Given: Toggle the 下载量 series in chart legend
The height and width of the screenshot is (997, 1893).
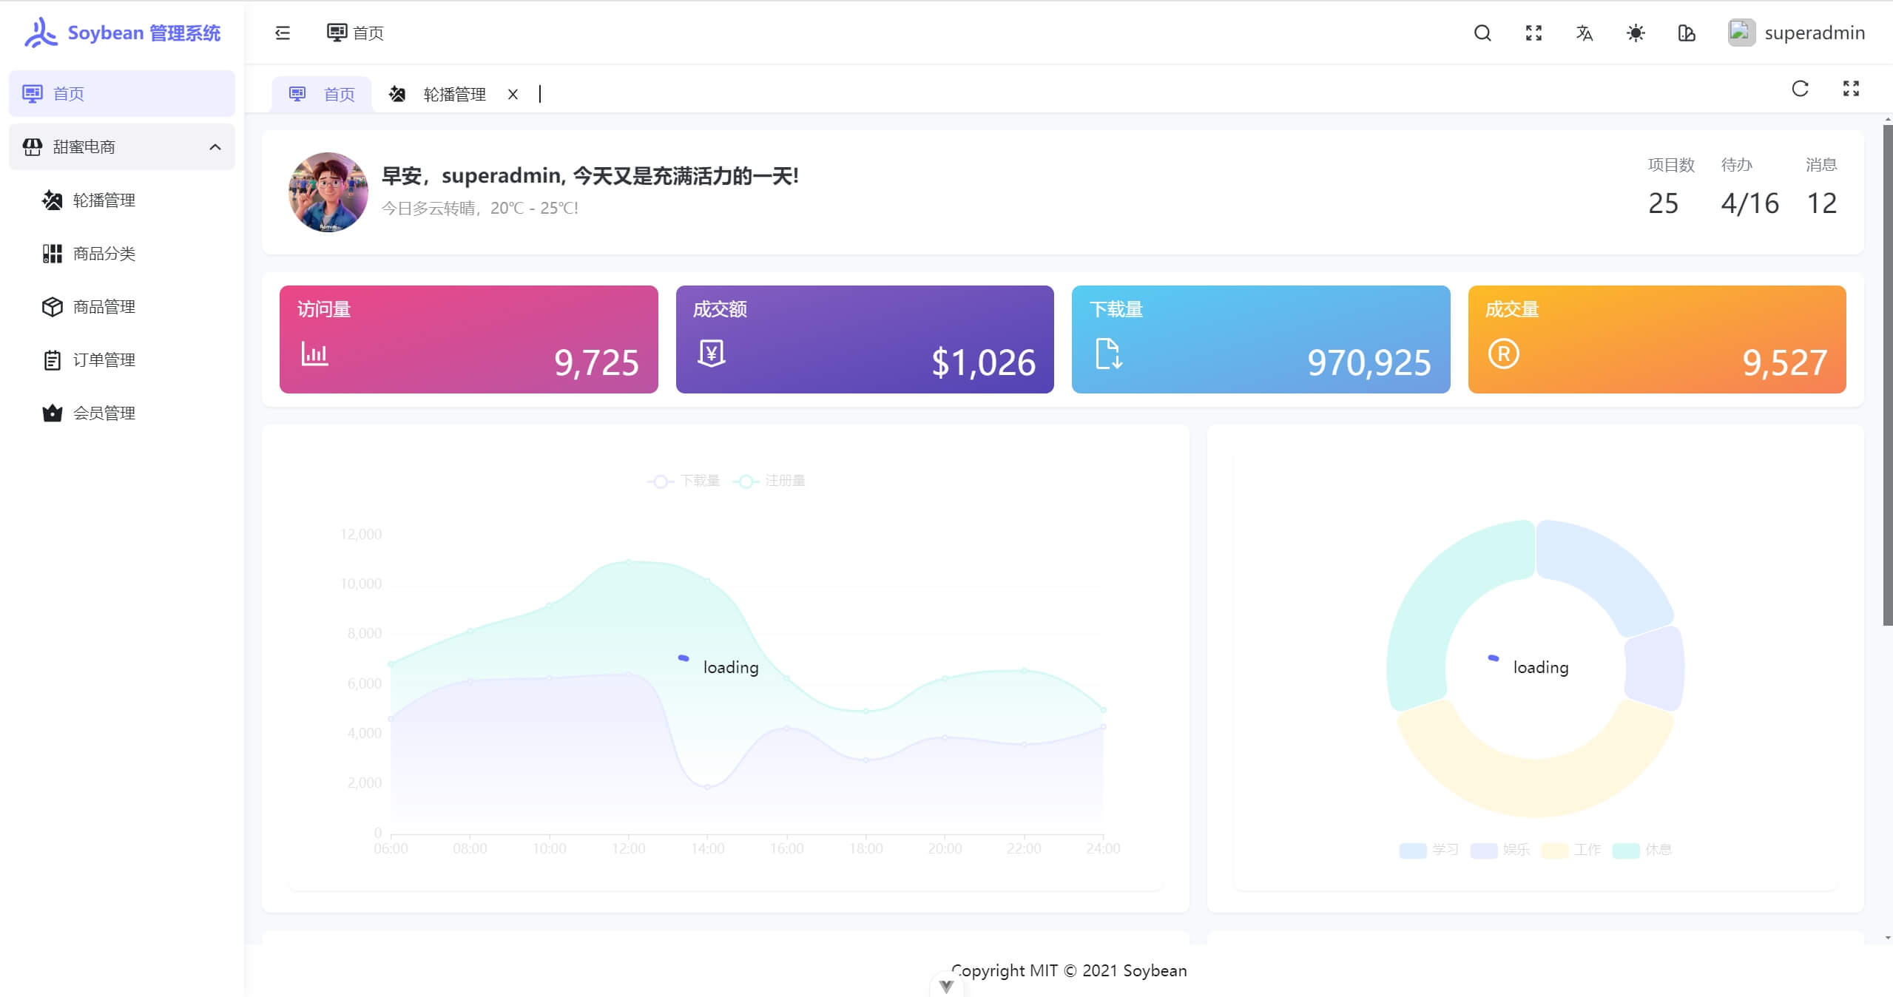Looking at the screenshot, I should point(684,481).
